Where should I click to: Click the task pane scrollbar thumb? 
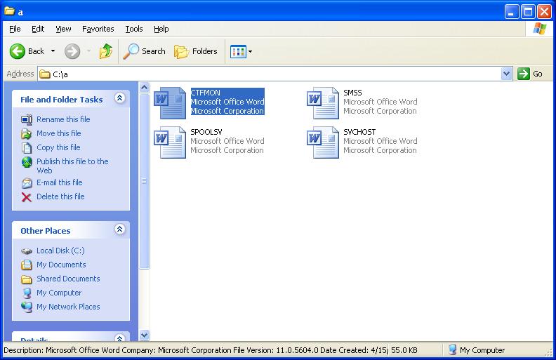click(145, 181)
